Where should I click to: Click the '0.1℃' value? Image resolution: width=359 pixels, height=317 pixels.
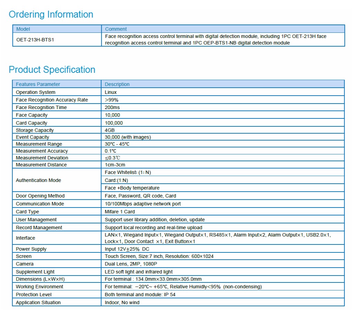tap(110, 151)
